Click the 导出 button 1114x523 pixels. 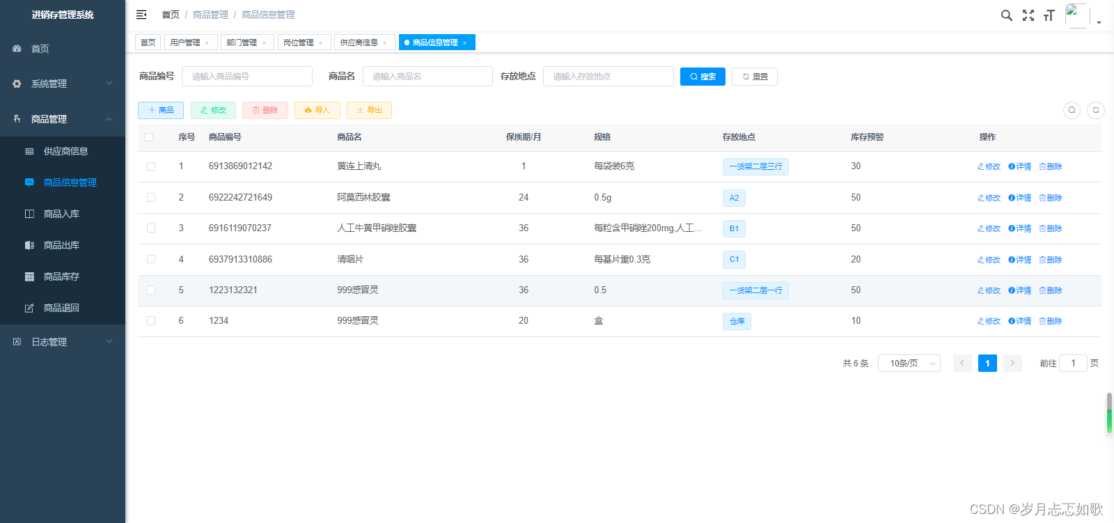(369, 110)
